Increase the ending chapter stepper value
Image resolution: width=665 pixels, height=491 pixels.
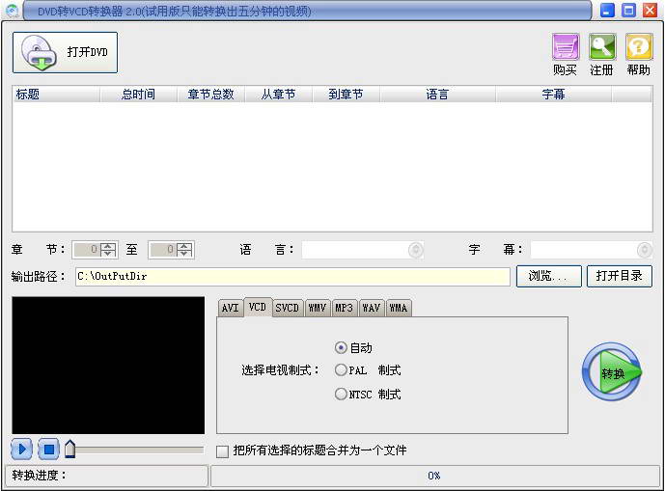(x=184, y=246)
